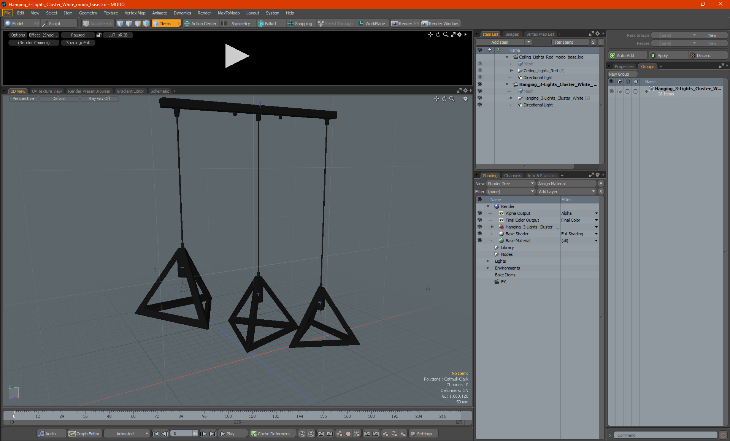Expand the Lights section in shader tree

pos(487,261)
